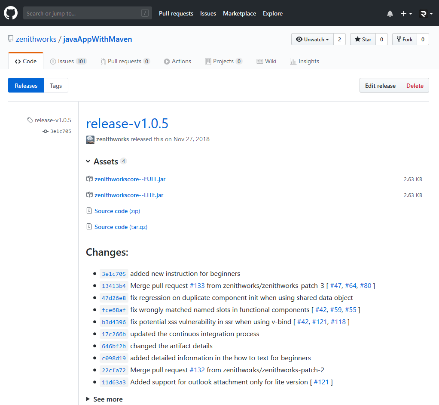This screenshot has height=405, width=439.
Task: Select the Code tab
Action: point(26,61)
